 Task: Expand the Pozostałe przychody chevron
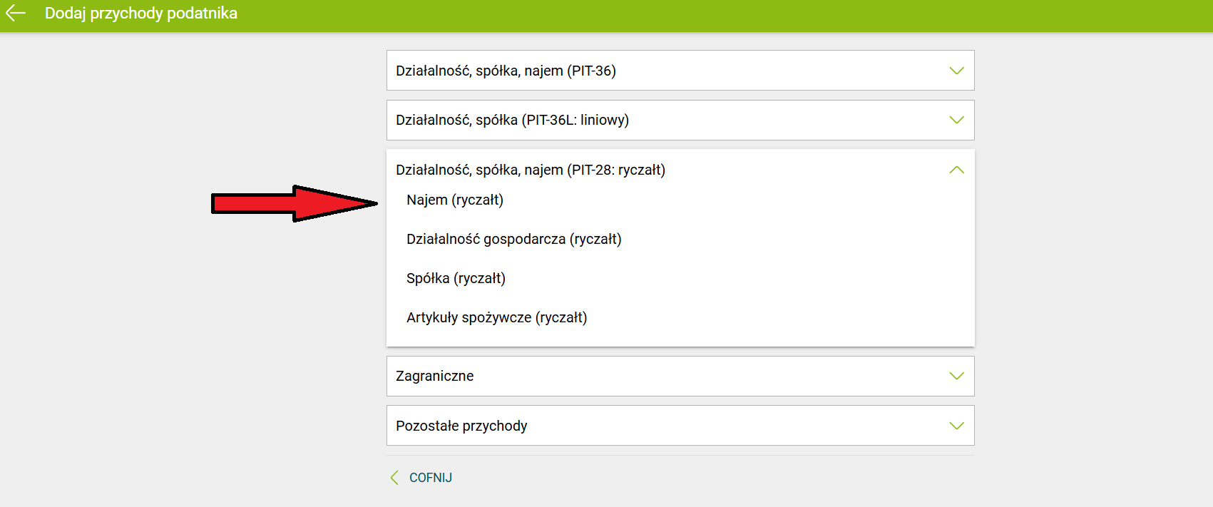click(956, 426)
